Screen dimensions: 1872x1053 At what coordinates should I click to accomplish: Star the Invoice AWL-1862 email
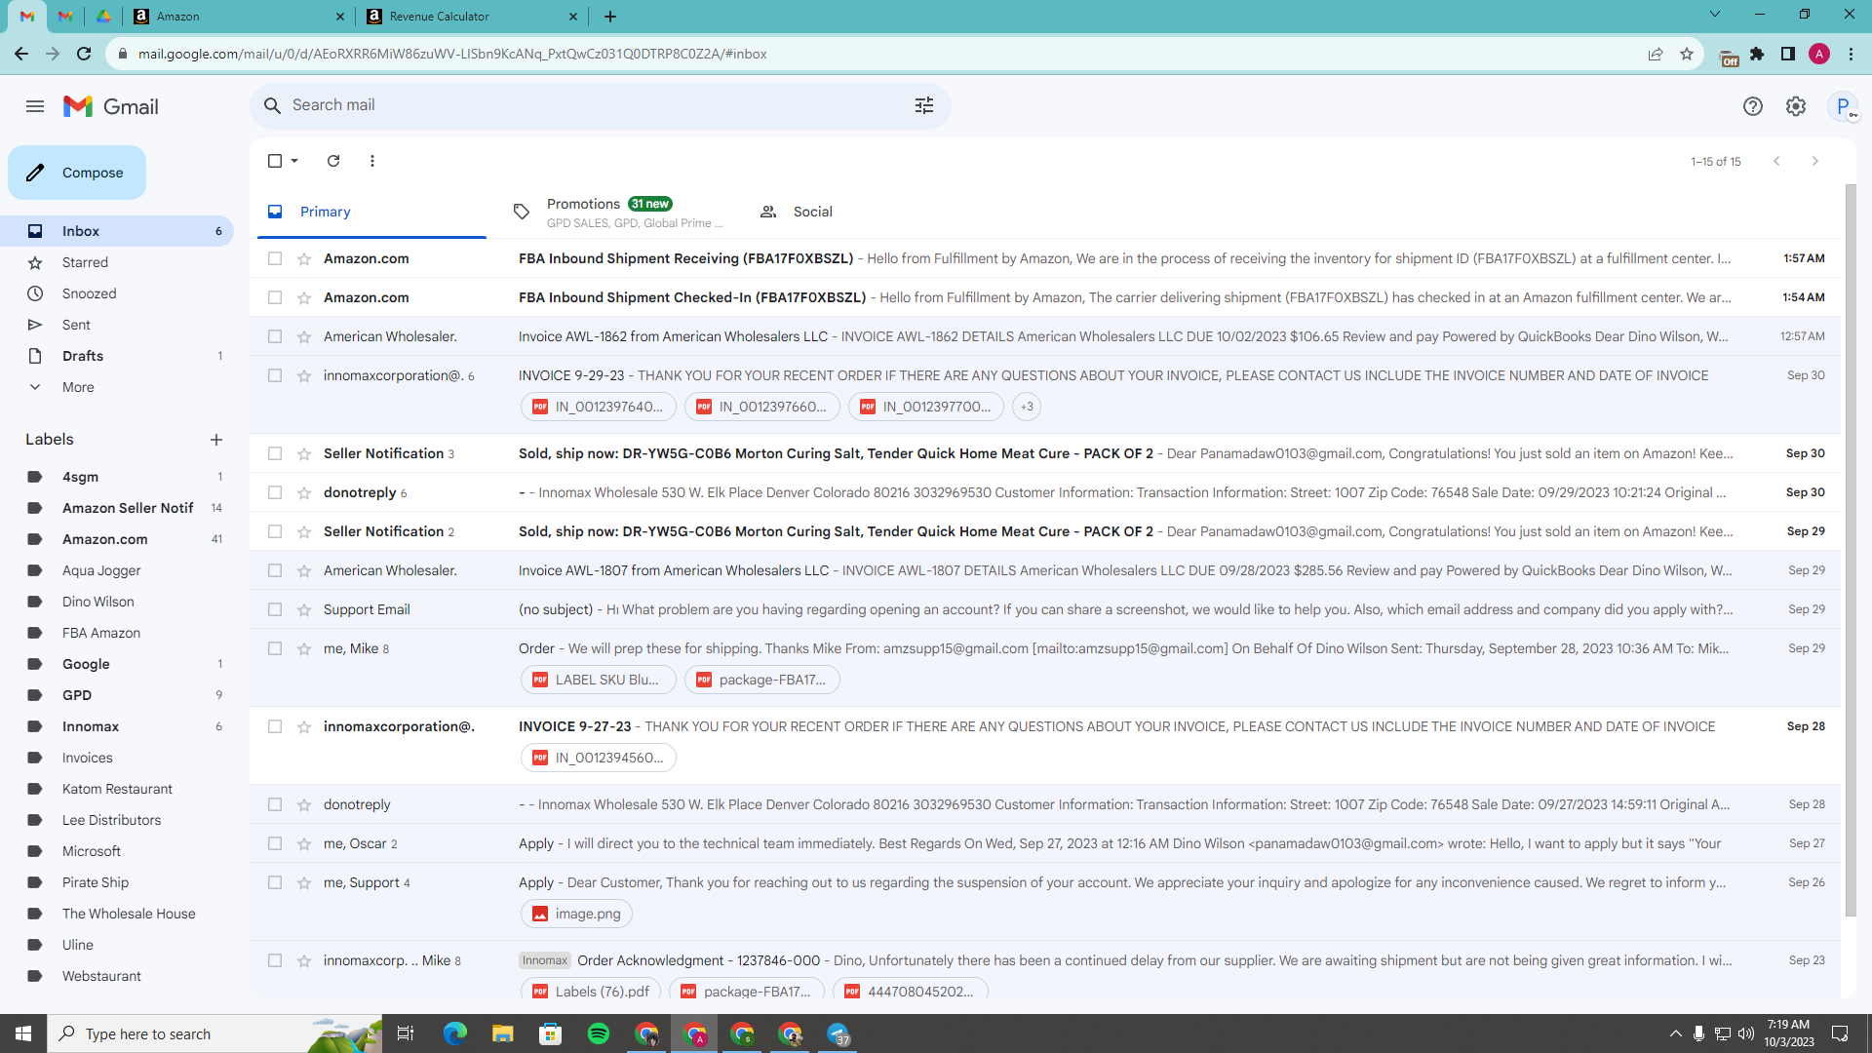click(304, 336)
